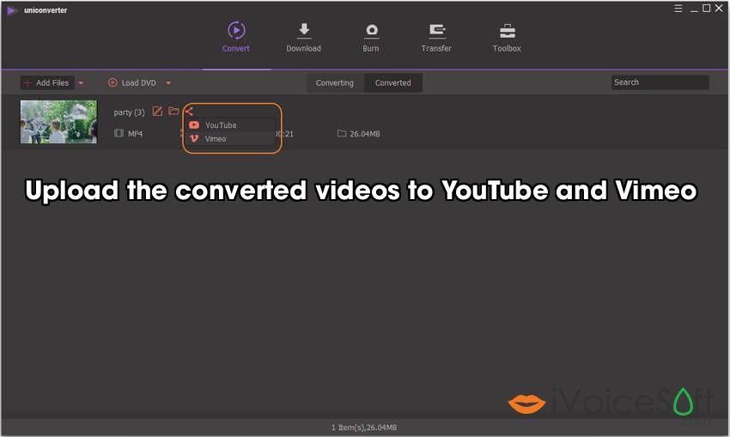Select the Converted list tab

[x=393, y=82]
